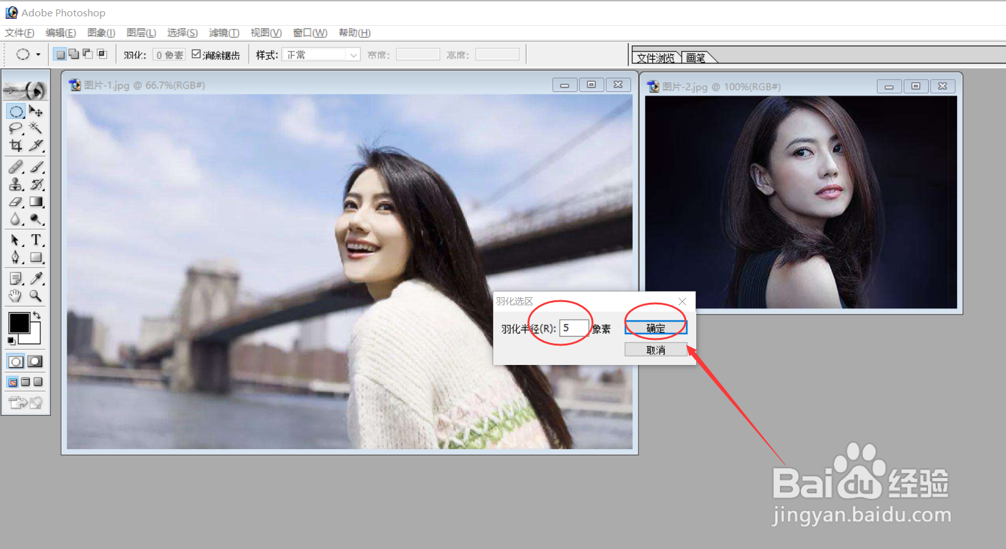Close the 羽化选区 dialog
Screen dimensions: 1006x549
point(682,302)
